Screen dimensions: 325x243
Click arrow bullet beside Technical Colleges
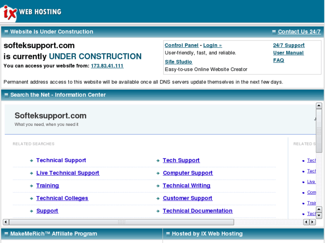(31, 198)
